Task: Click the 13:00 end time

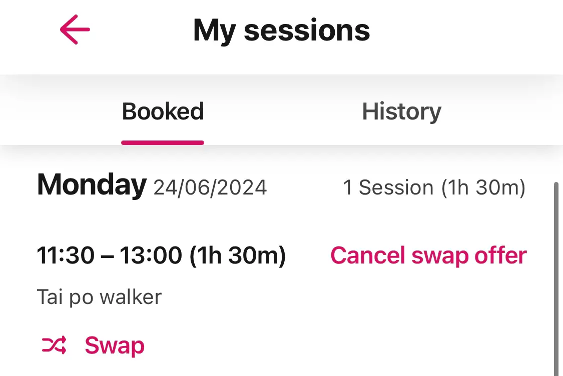Action: (x=151, y=255)
